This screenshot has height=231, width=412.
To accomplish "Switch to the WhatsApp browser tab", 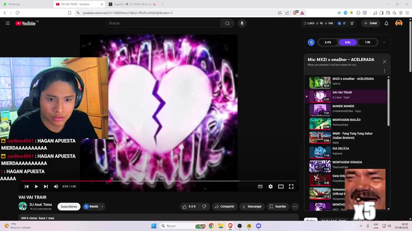I will [26, 4].
